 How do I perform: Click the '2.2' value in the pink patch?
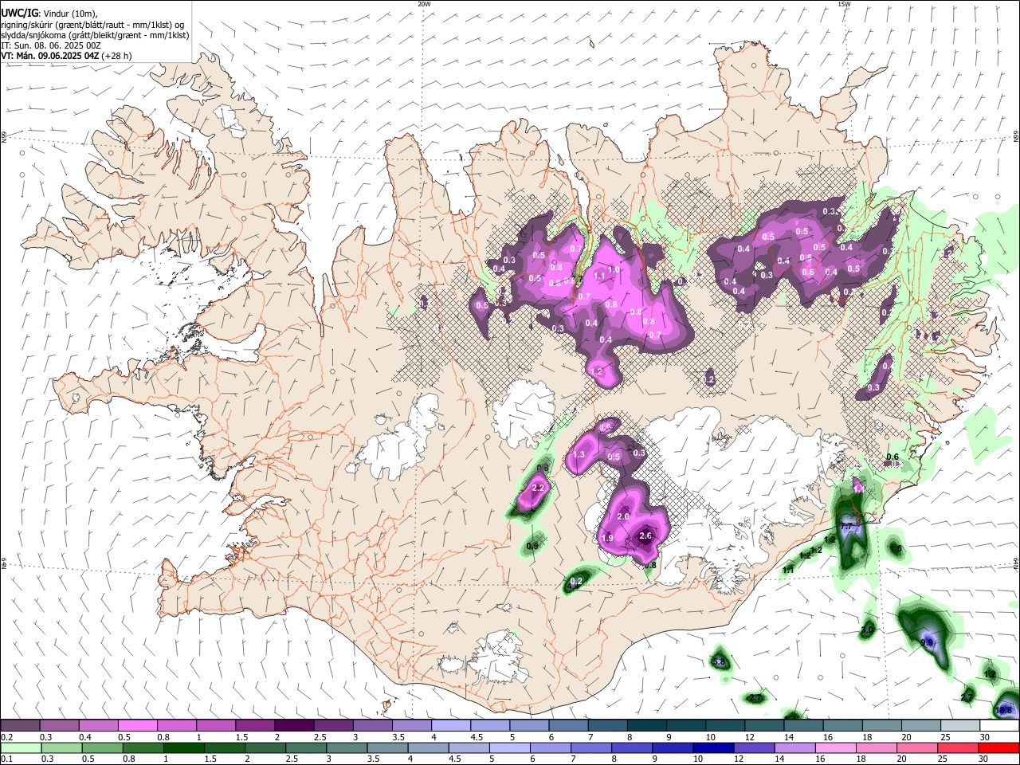click(x=538, y=488)
